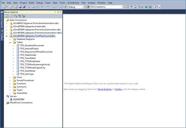This screenshot has width=186, height=128.
Task: Open the Server Explorer side tab
Action: click(2, 20)
